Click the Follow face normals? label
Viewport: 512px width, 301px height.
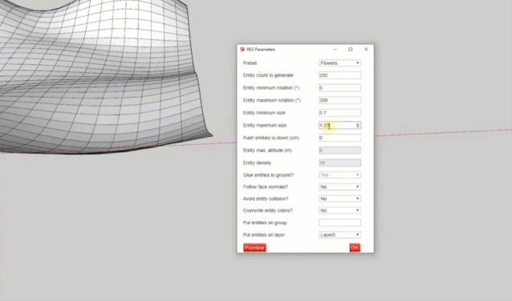pos(266,187)
